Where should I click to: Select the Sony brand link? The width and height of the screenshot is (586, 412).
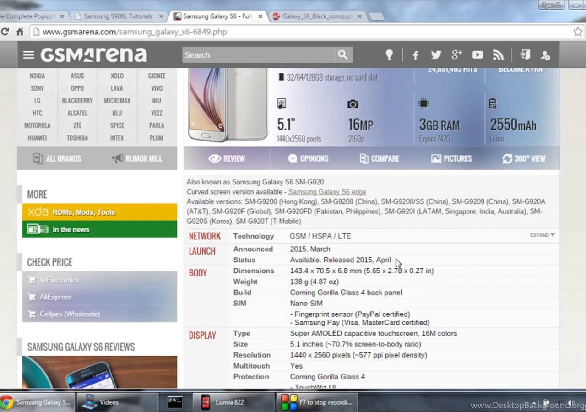pos(38,88)
